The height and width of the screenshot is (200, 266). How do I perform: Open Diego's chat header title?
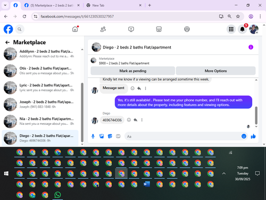tap(137, 47)
